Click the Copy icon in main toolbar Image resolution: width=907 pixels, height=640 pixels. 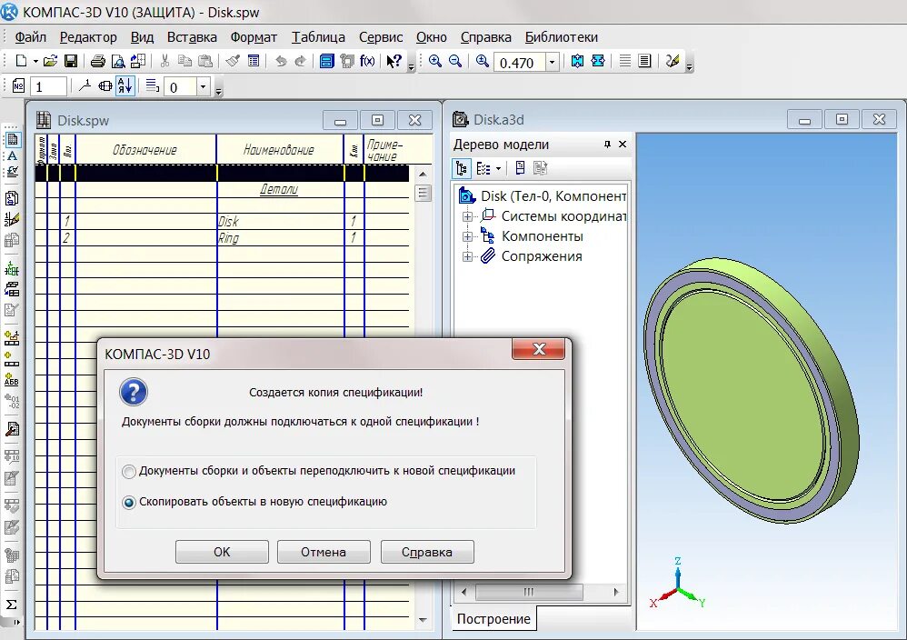[x=184, y=61]
